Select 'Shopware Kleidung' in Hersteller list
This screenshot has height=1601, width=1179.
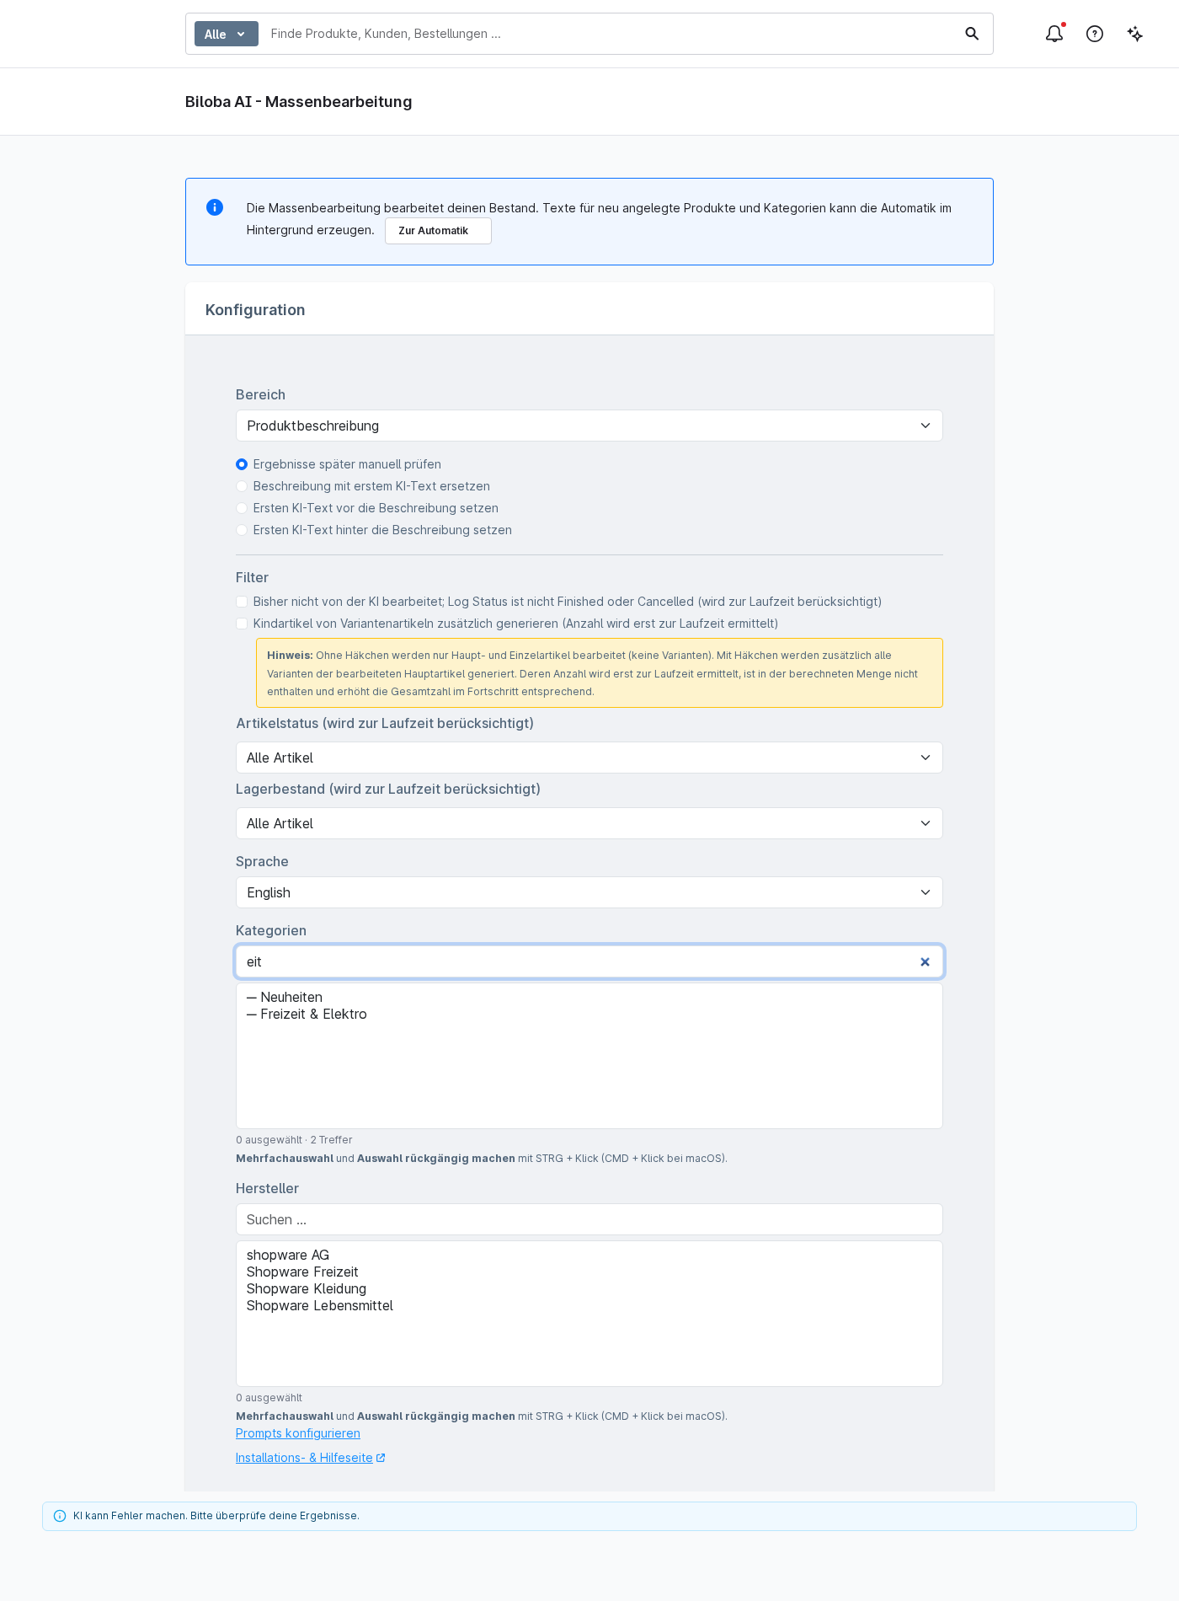[x=307, y=1289]
